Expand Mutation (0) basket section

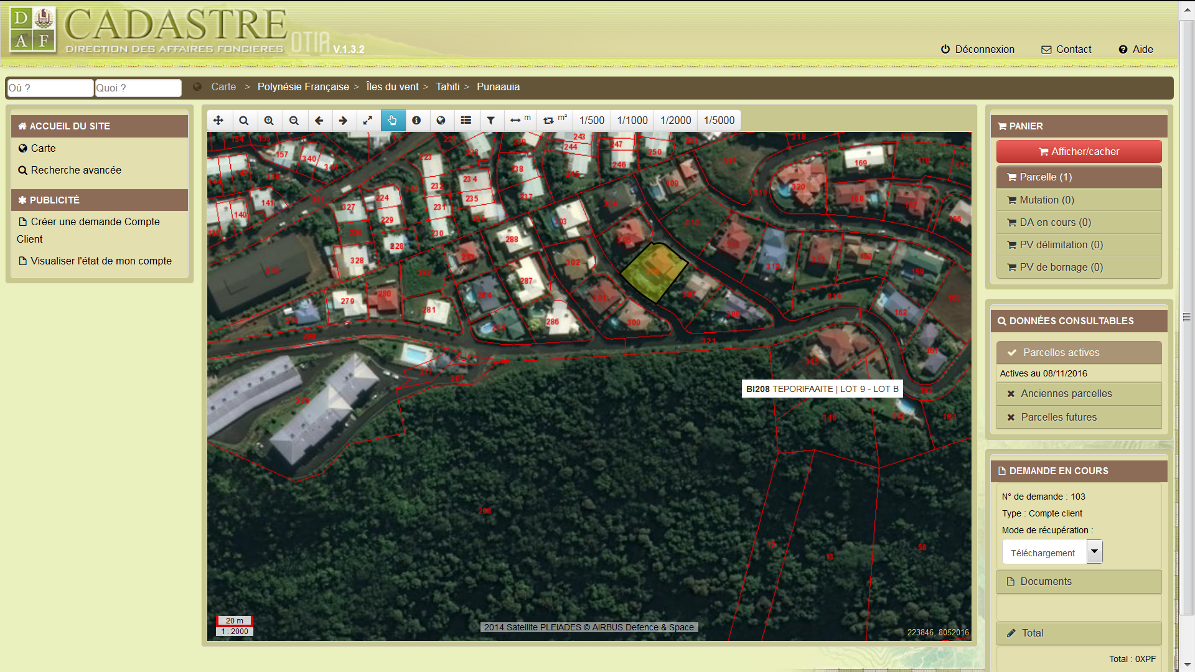click(x=1046, y=200)
